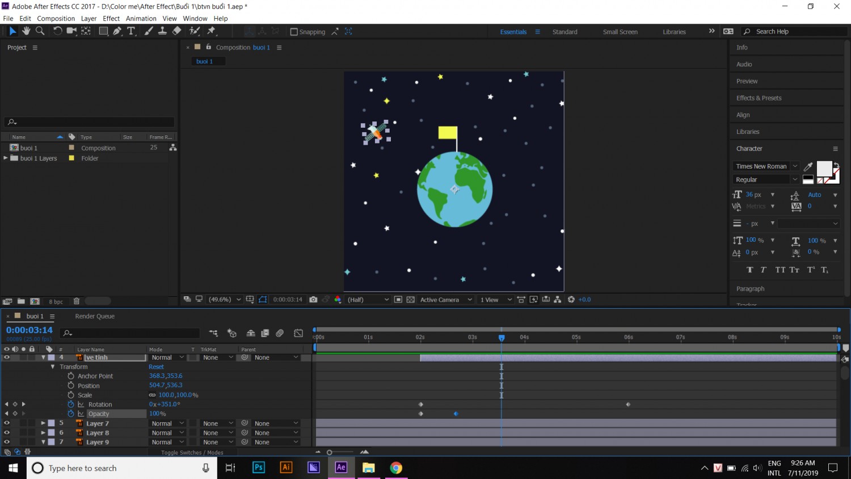The image size is (851, 479).
Task: Hide Layer 7 visibility eye
Action: (7, 423)
